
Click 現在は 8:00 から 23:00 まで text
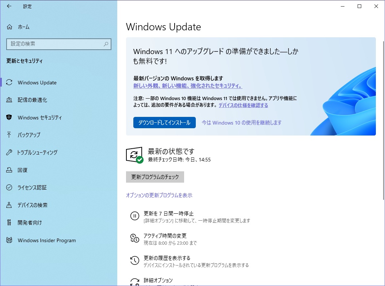click(x=170, y=243)
